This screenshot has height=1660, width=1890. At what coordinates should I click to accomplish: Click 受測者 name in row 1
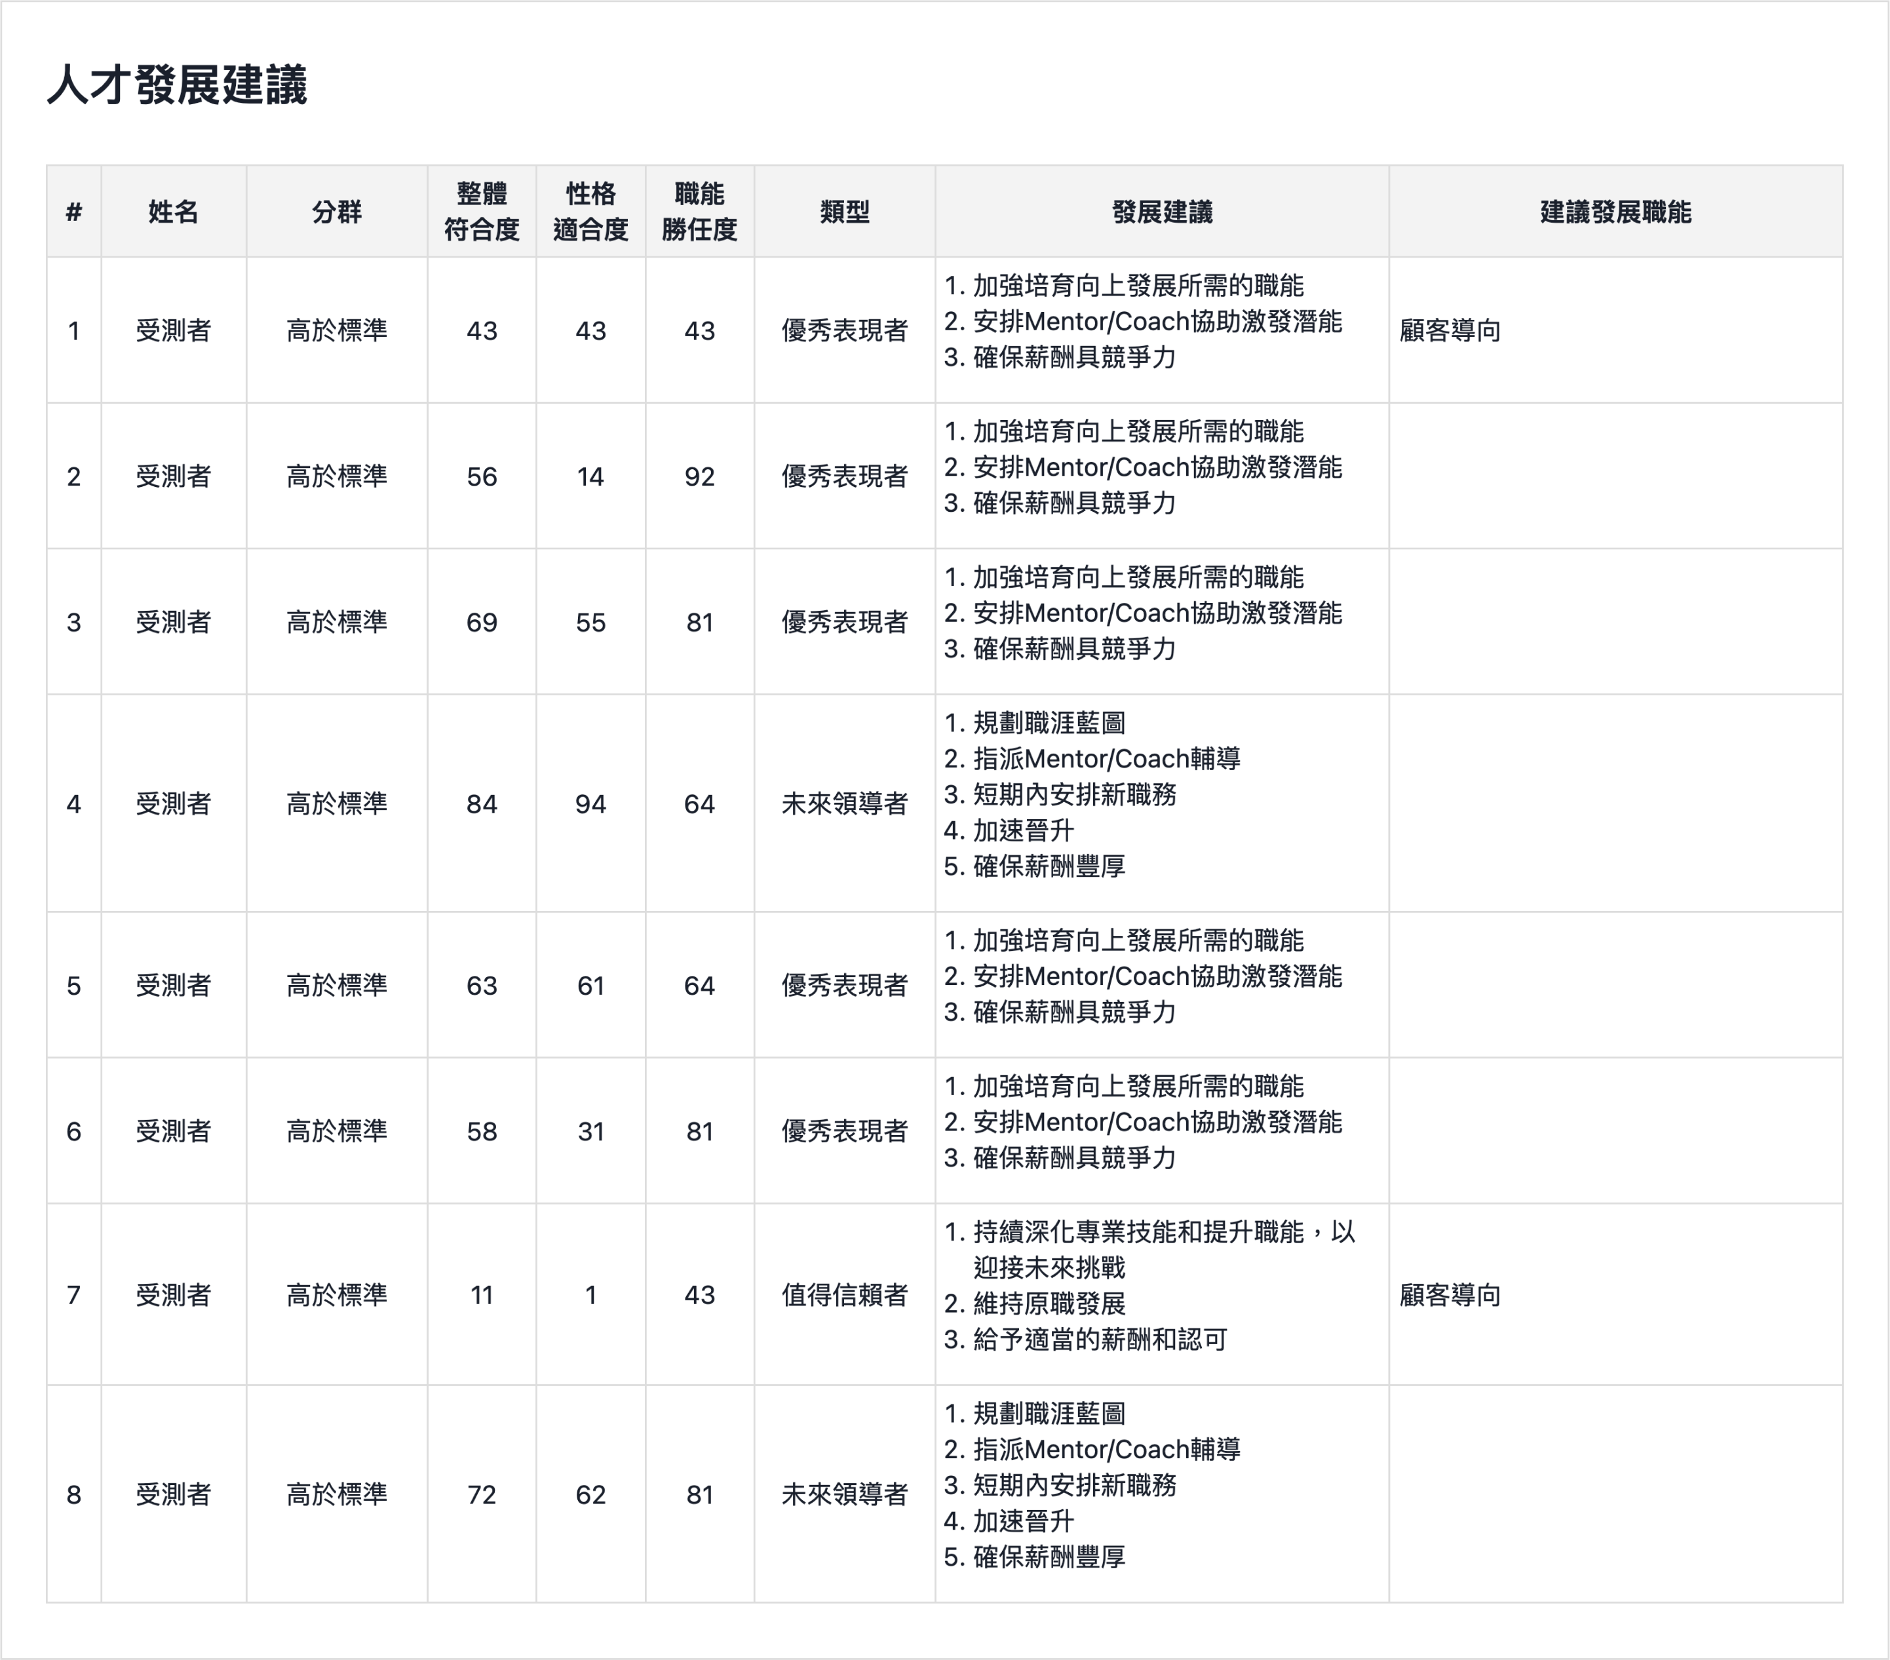pos(174,330)
